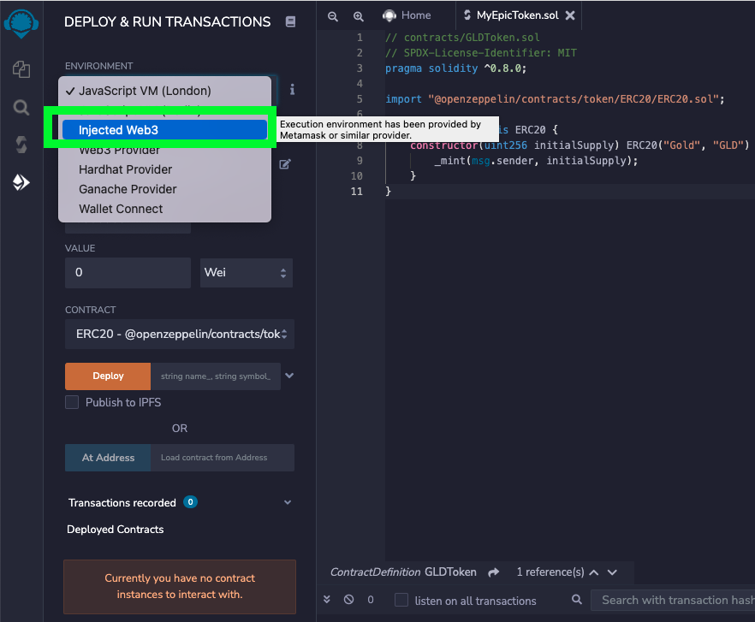The height and width of the screenshot is (622, 755).
Task: Click the zoom in magnifier icon
Action: click(359, 16)
